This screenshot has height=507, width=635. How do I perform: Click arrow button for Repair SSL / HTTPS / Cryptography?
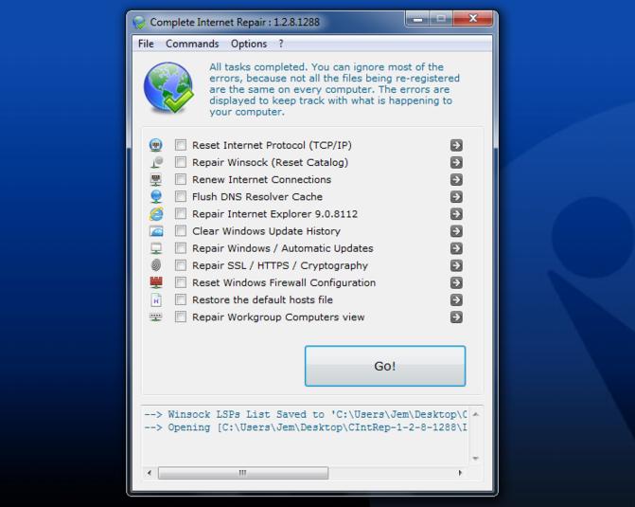(x=456, y=265)
